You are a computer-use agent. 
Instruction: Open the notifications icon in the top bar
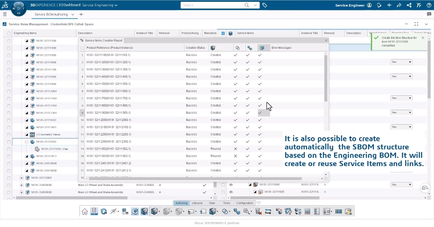379,5
